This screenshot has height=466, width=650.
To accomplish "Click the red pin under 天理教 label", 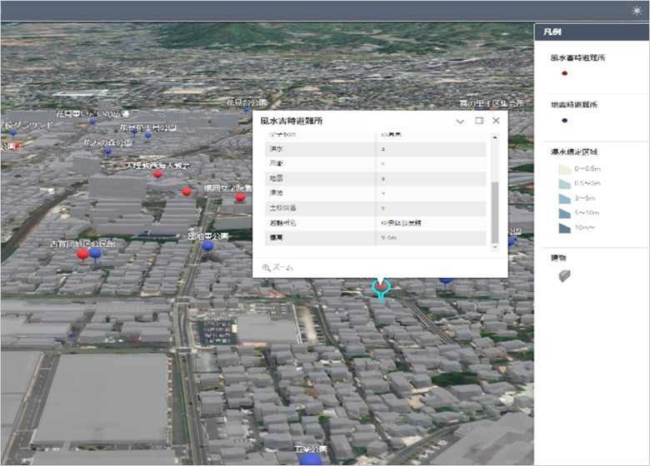I will [x=157, y=175].
